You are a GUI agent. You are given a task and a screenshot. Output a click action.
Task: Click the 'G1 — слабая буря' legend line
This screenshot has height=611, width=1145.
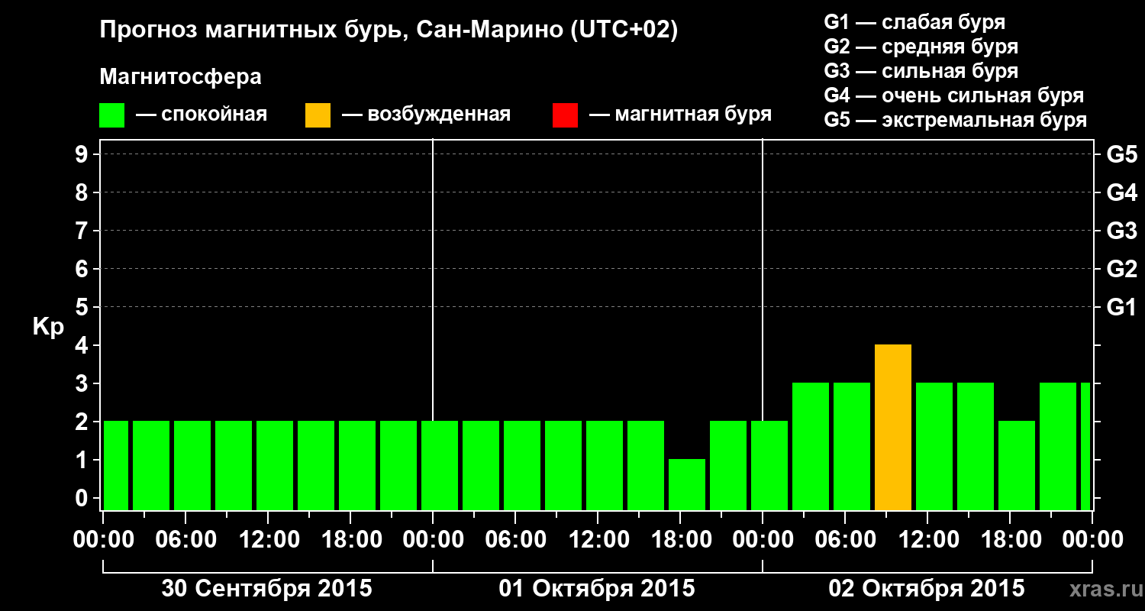914,22
